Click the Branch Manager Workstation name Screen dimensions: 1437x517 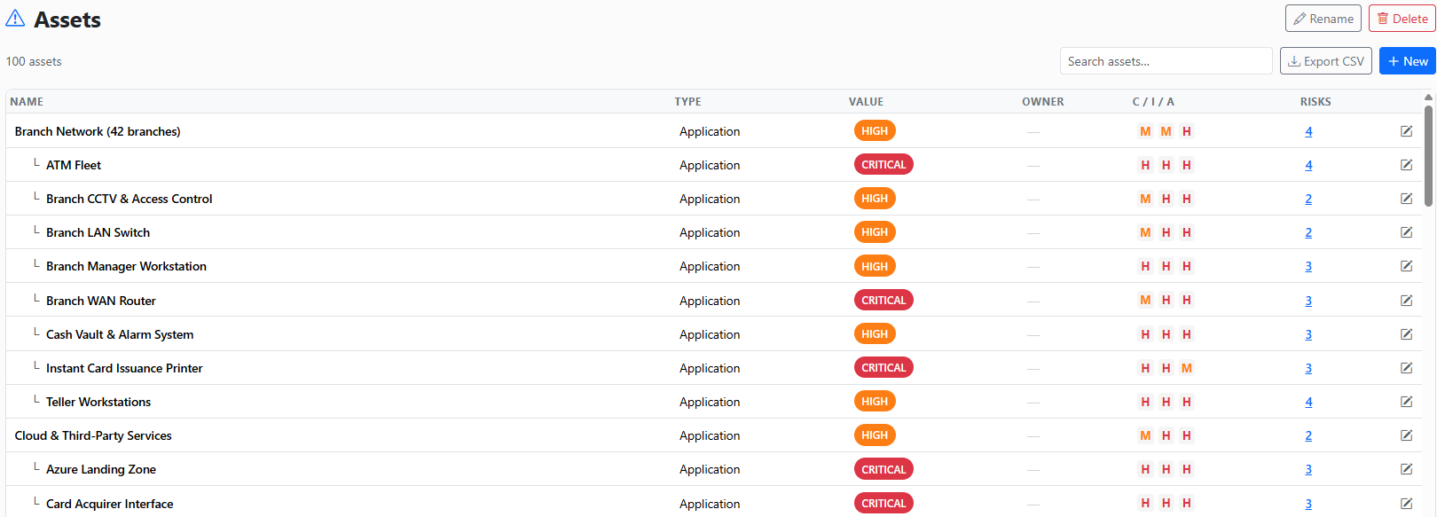coord(126,266)
